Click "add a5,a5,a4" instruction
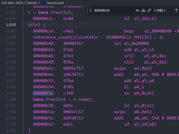 click(139, 81)
